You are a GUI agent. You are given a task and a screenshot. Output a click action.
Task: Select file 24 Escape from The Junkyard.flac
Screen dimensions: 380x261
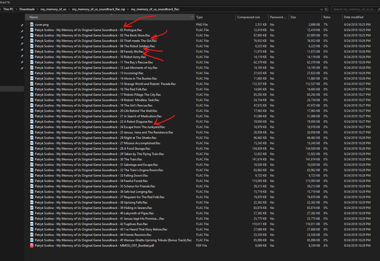click(100, 127)
